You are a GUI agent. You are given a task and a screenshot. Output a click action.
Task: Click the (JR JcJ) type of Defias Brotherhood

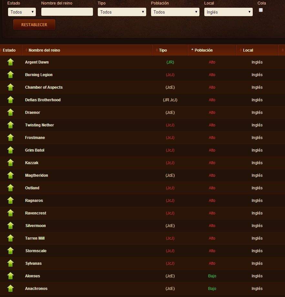point(170,100)
